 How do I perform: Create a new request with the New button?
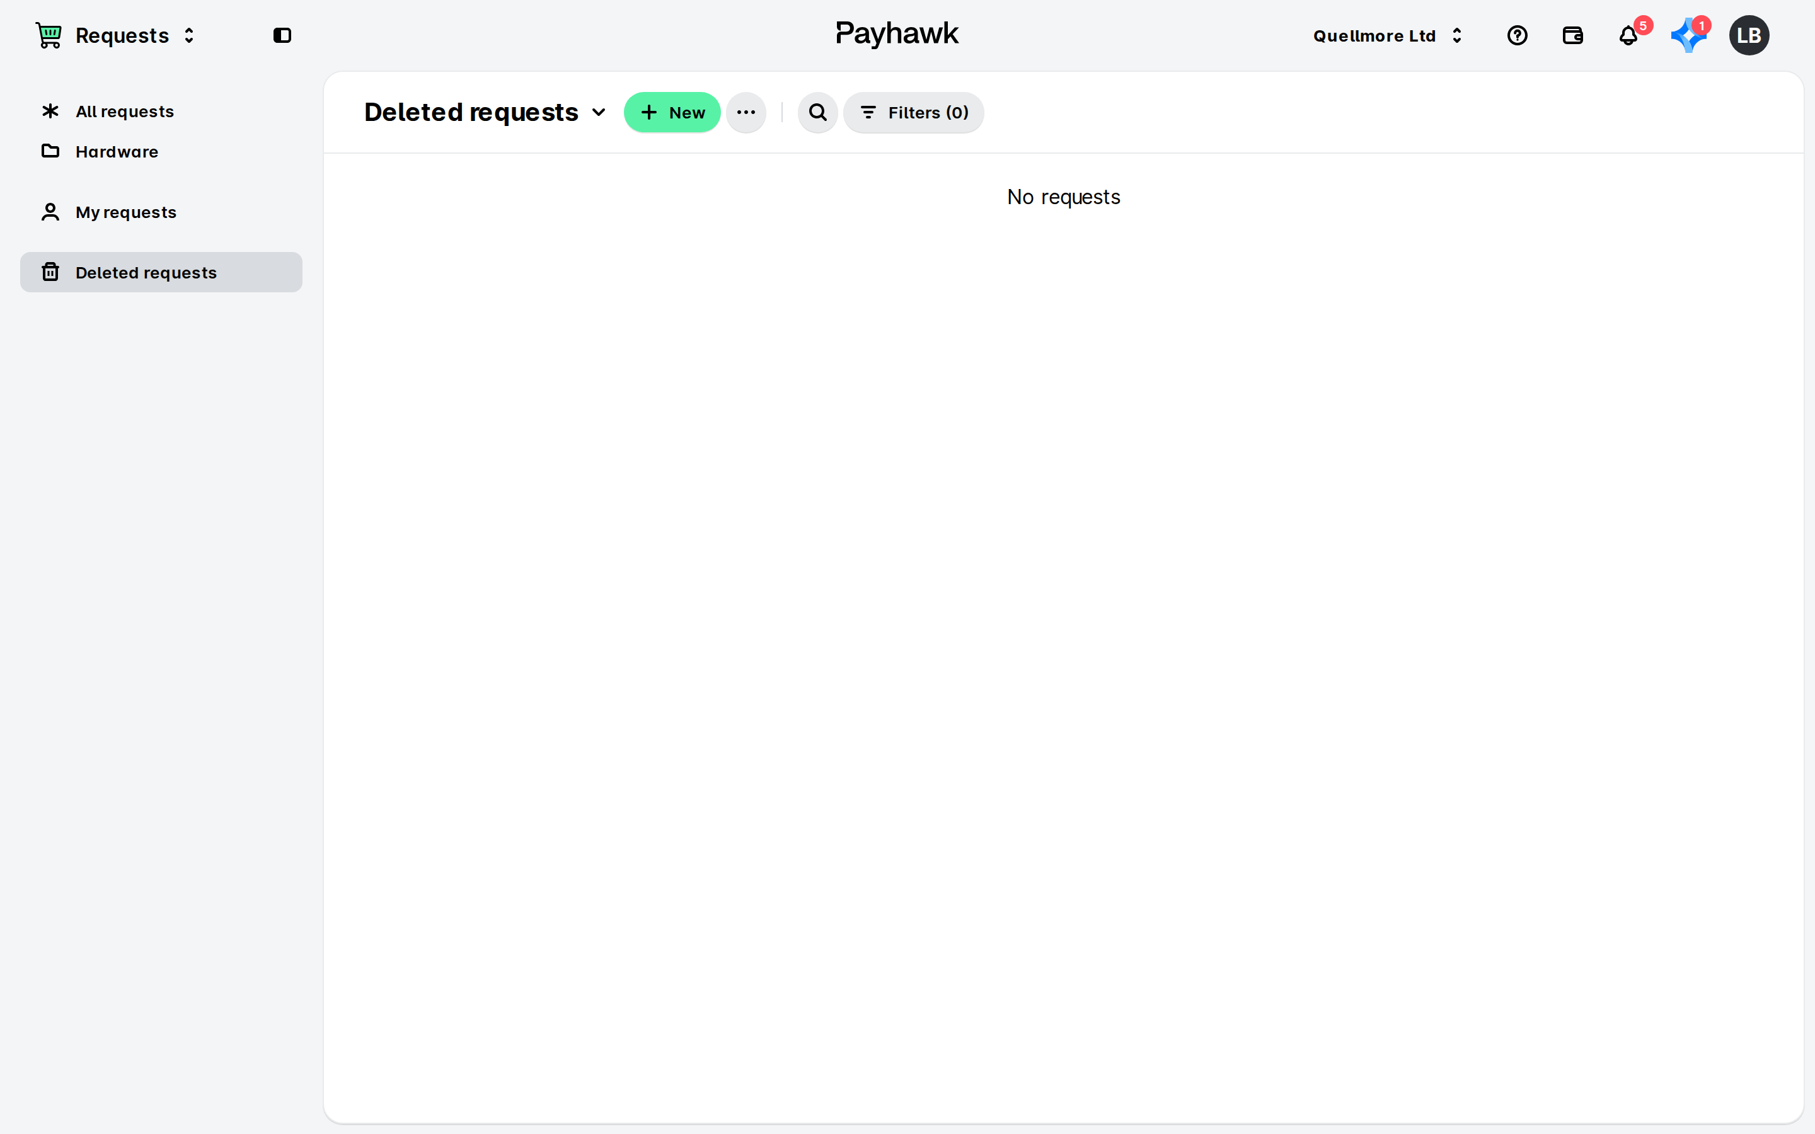point(672,113)
